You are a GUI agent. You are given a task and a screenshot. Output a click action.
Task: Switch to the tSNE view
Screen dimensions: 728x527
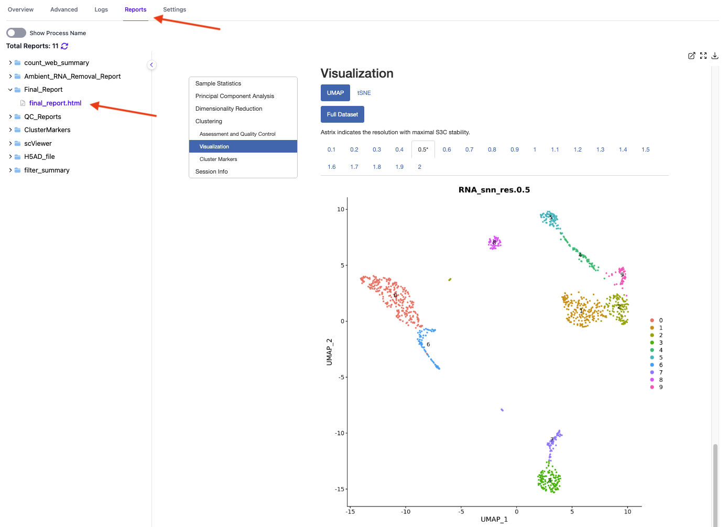[364, 93]
